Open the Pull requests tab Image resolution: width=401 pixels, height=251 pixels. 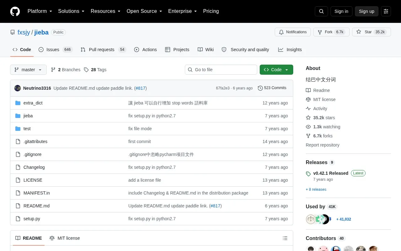pos(103,50)
